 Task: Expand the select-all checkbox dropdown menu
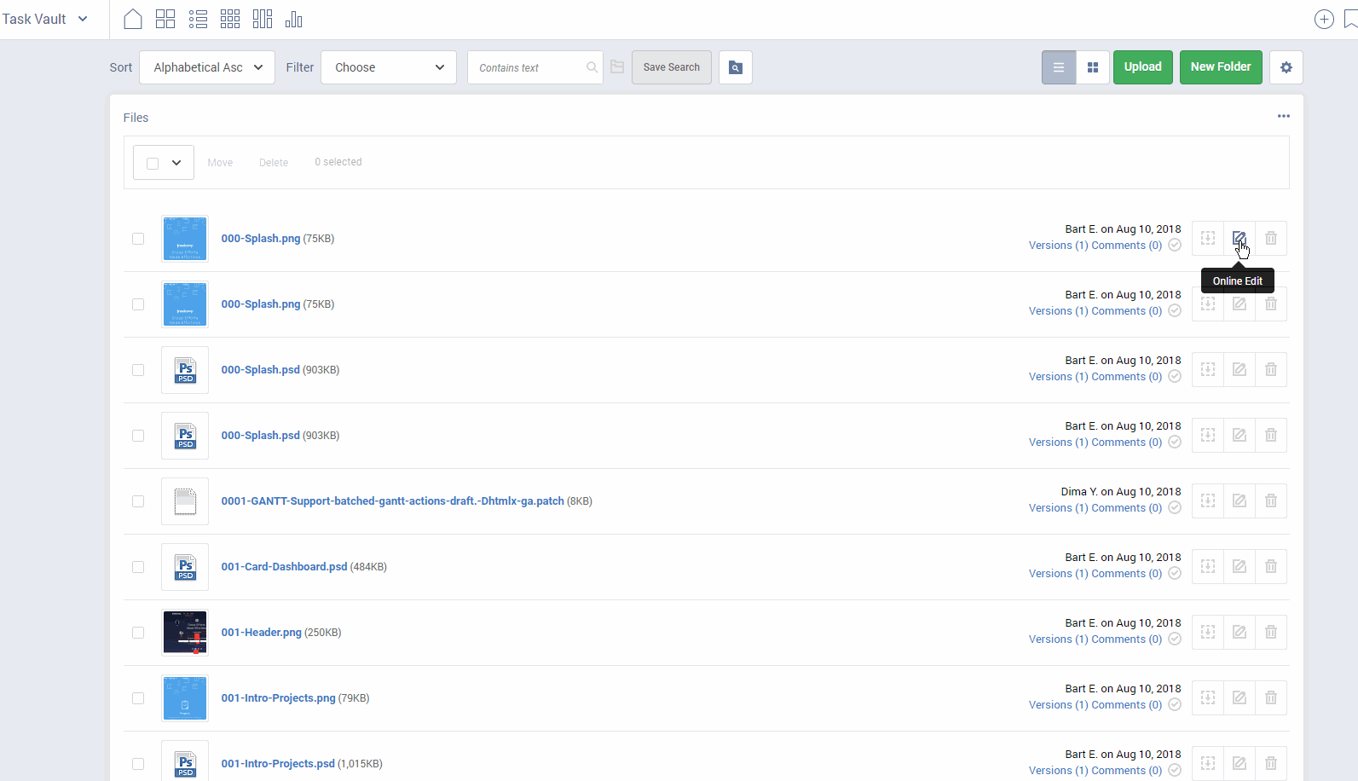(176, 163)
